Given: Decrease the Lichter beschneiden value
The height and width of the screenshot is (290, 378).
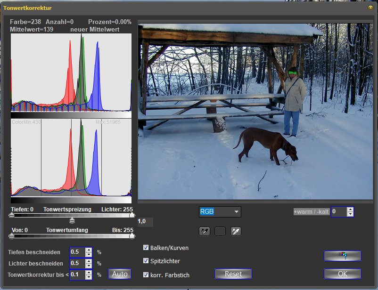Looking at the screenshot, I should pos(89,266).
